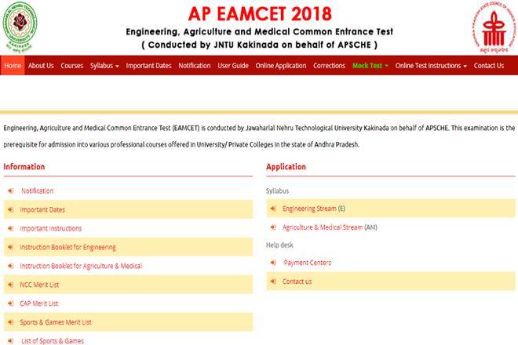This screenshot has height=345, width=518.
Task: Open Agriculture & Medical Stream syllabus
Action: tap(330, 227)
